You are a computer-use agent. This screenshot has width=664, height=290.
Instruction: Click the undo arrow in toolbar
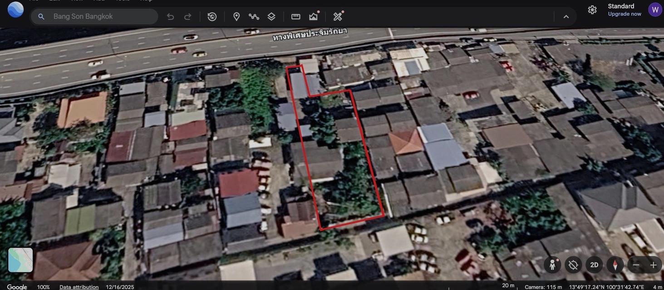(x=170, y=17)
